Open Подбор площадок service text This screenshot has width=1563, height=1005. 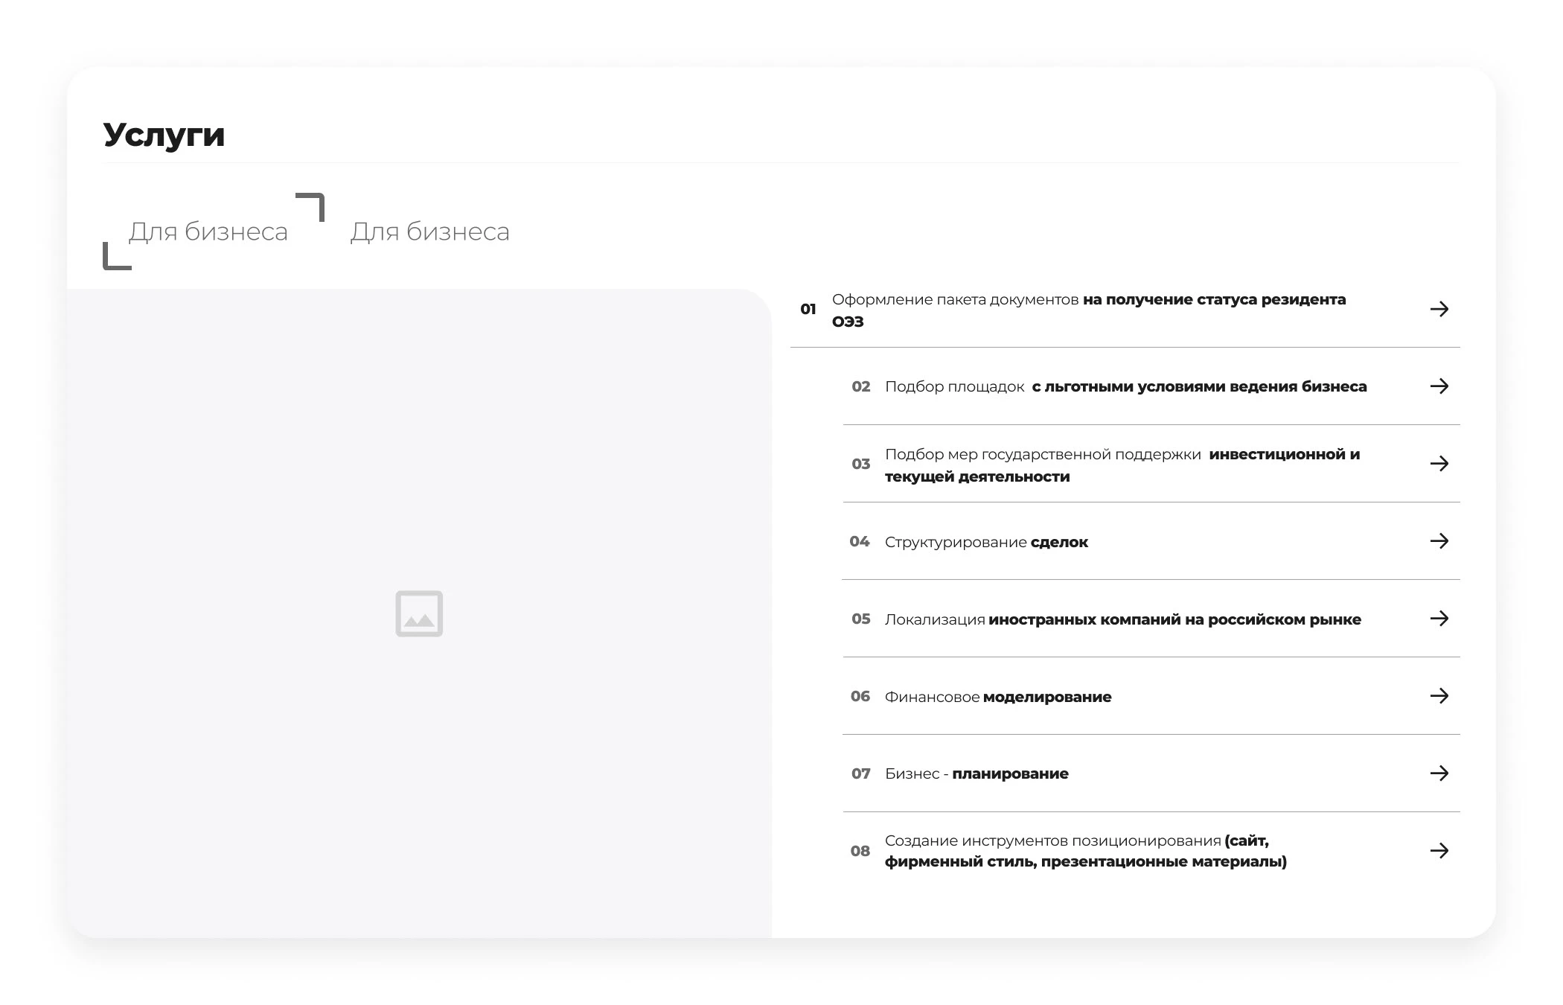pos(1125,386)
